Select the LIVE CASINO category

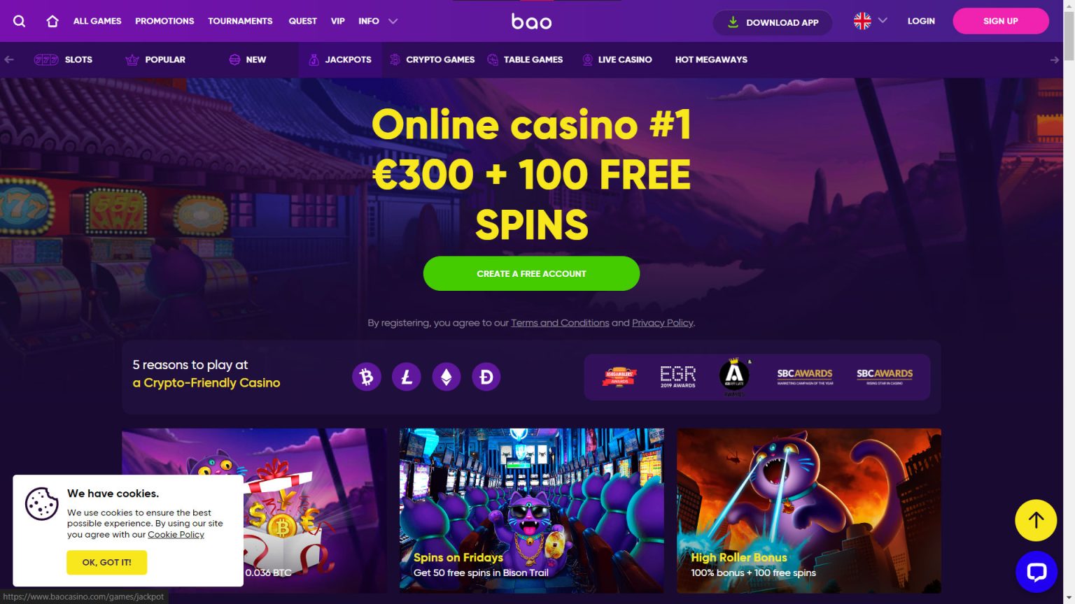[617, 60]
